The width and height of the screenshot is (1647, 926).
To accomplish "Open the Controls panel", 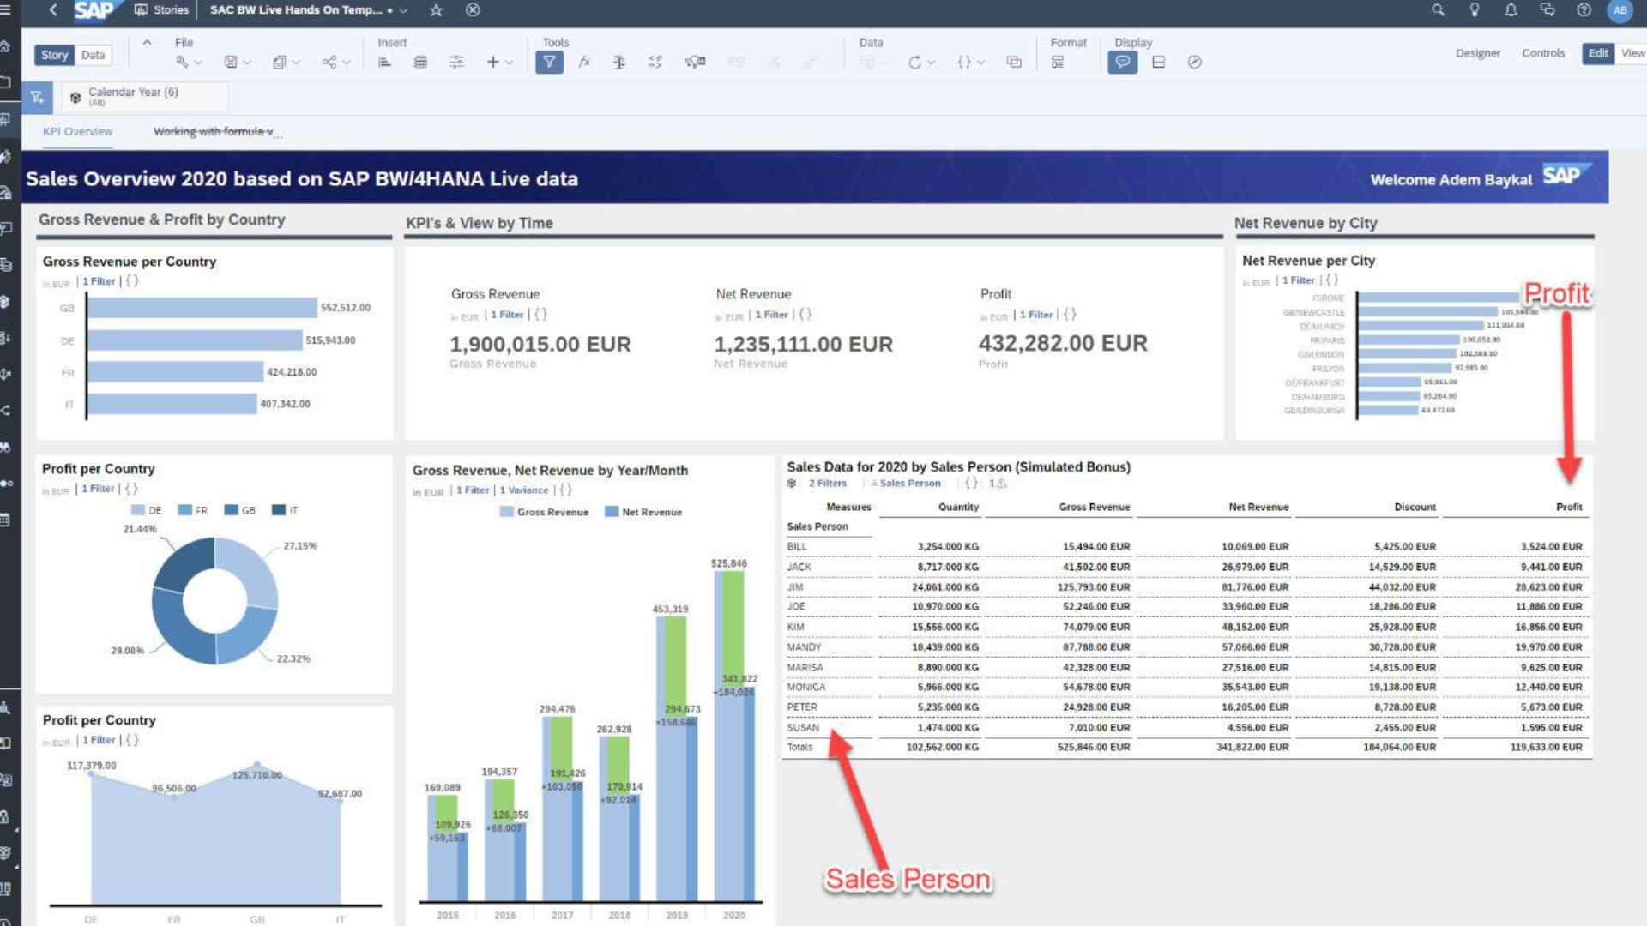I will click(1542, 53).
